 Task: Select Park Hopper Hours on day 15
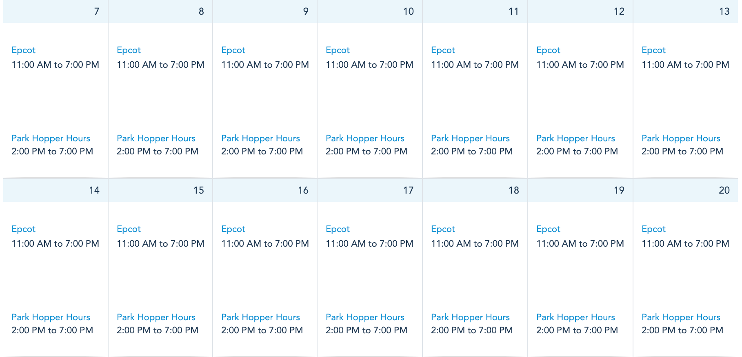pos(156,317)
